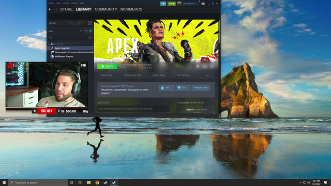Switch to the LIBRARY tab
Screen dimensions: 331x186
click(84, 9)
